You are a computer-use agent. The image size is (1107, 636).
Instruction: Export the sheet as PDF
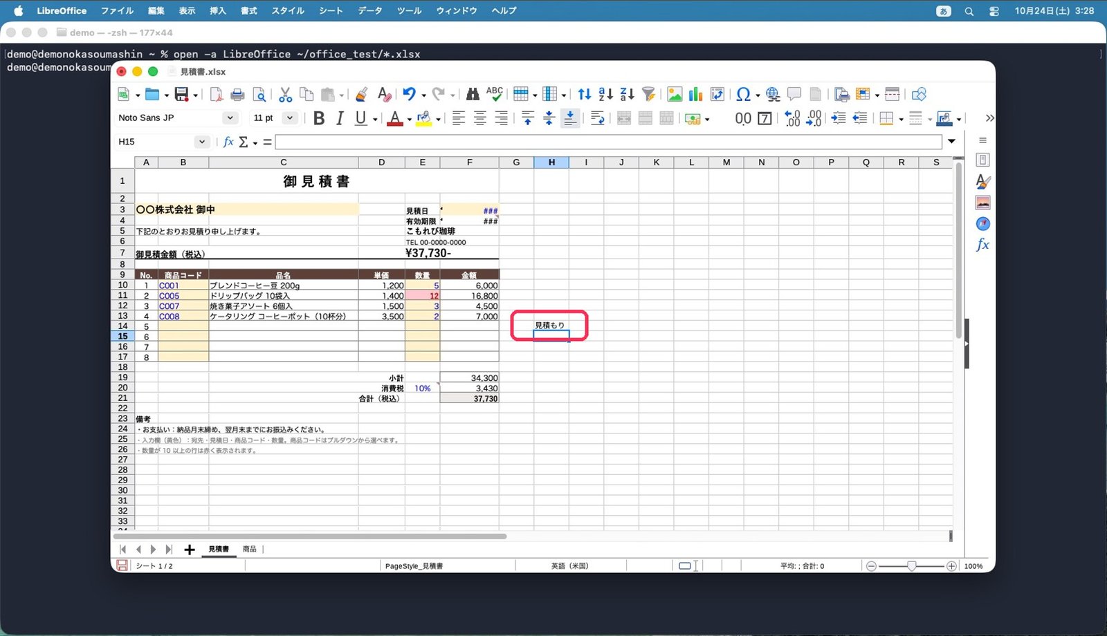pyautogui.click(x=217, y=95)
